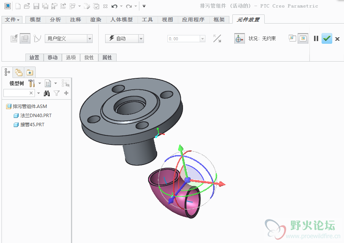The height and width of the screenshot is (243, 344).
Task: Expand the search options dropdown arrow
Action: pyautogui.click(x=38, y=93)
